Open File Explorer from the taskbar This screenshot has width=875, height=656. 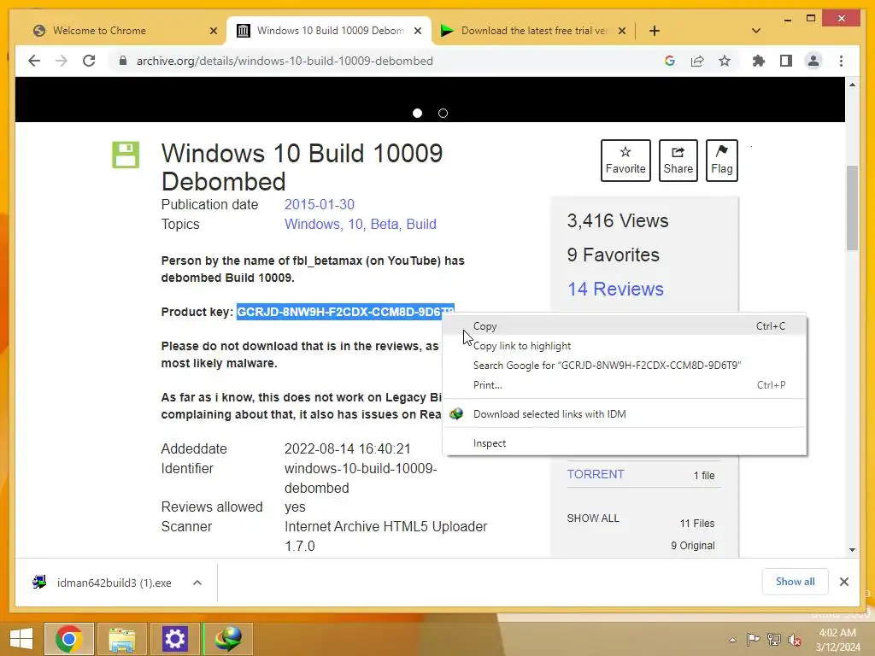(x=122, y=639)
